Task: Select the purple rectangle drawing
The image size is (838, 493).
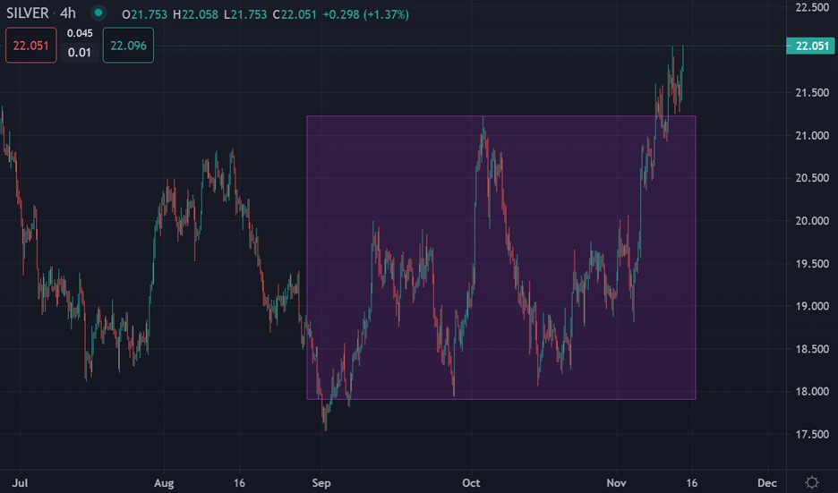Action: pos(500,258)
